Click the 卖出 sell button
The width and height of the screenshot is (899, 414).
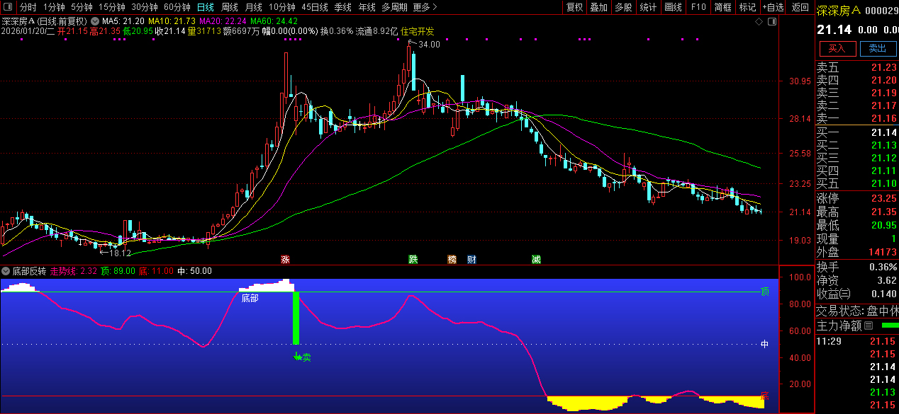tap(877, 48)
